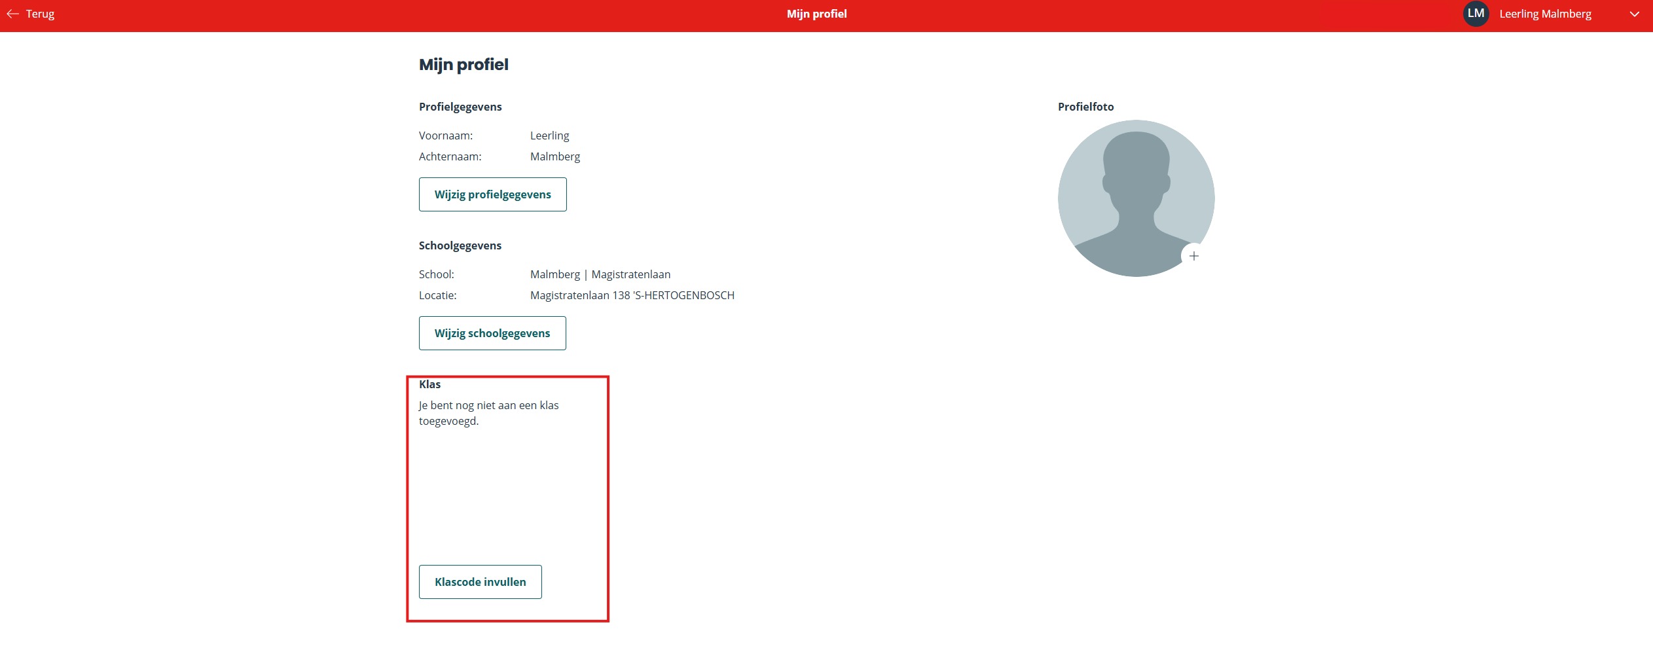The width and height of the screenshot is (1653, 669).
Task: Click the profile photo placeholder
Action: 1136,198
